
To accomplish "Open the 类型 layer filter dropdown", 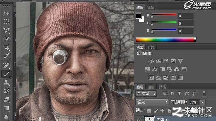I will pos(146,94).
